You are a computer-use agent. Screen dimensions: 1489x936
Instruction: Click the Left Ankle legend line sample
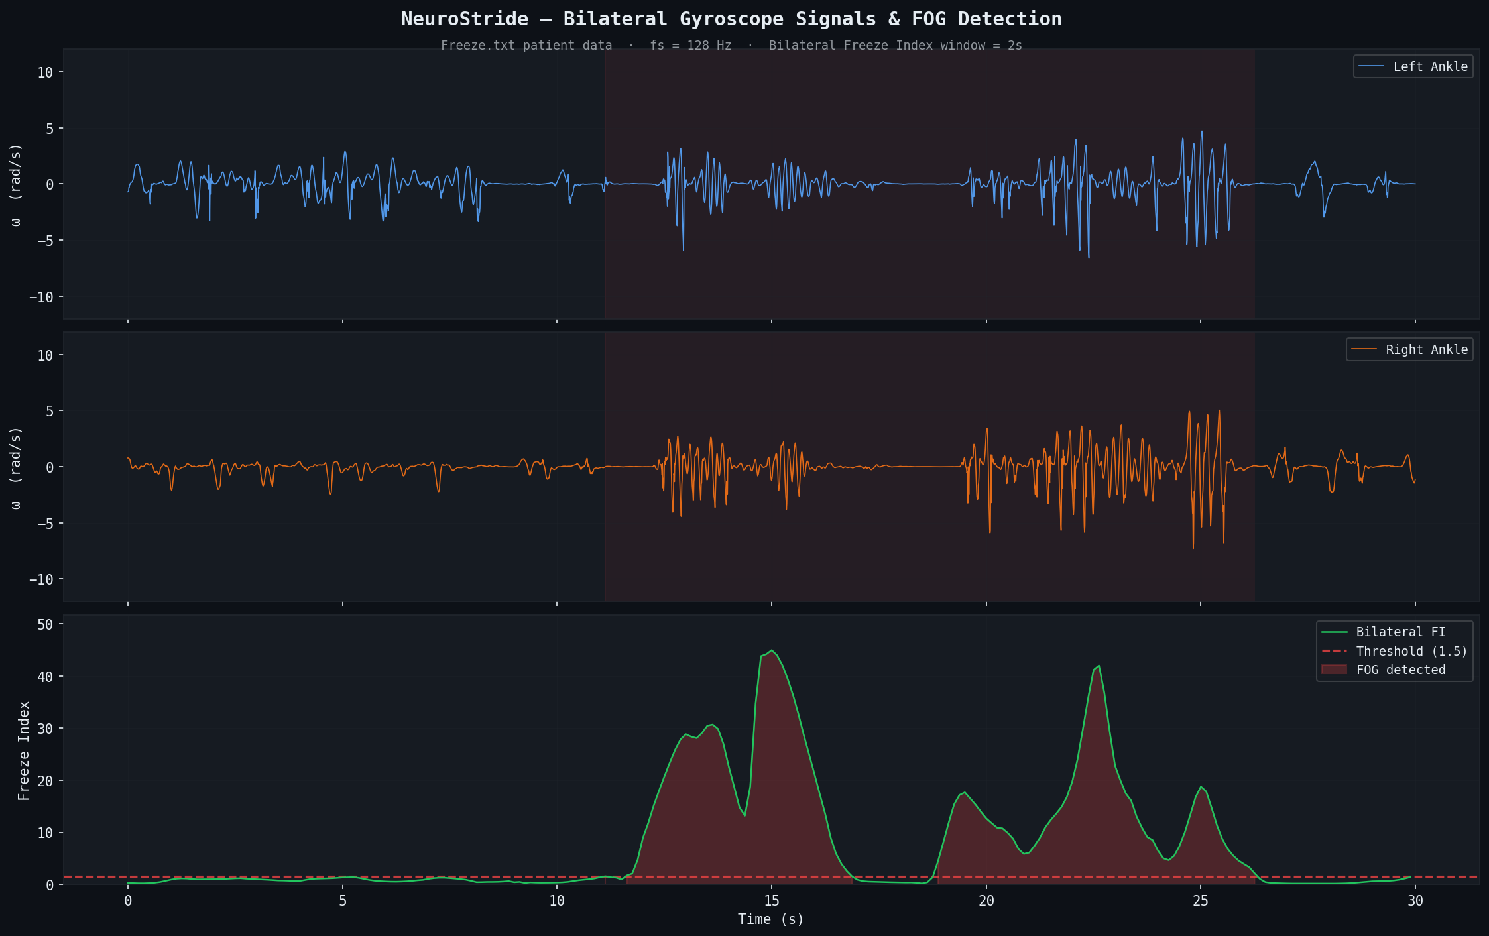[x=1371, y=66]
